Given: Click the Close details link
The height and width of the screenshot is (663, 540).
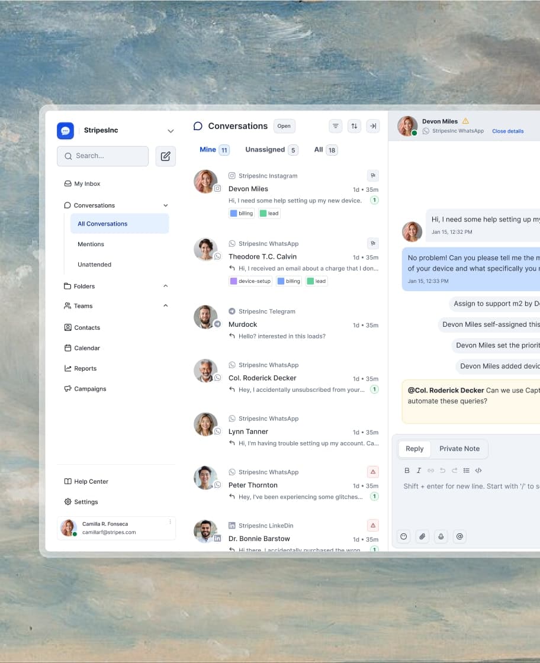Looking at the screenshot, I should coord(508,131).
